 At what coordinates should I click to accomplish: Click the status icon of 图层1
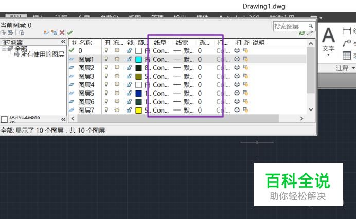pyautogui.click(x=72, y=59)
